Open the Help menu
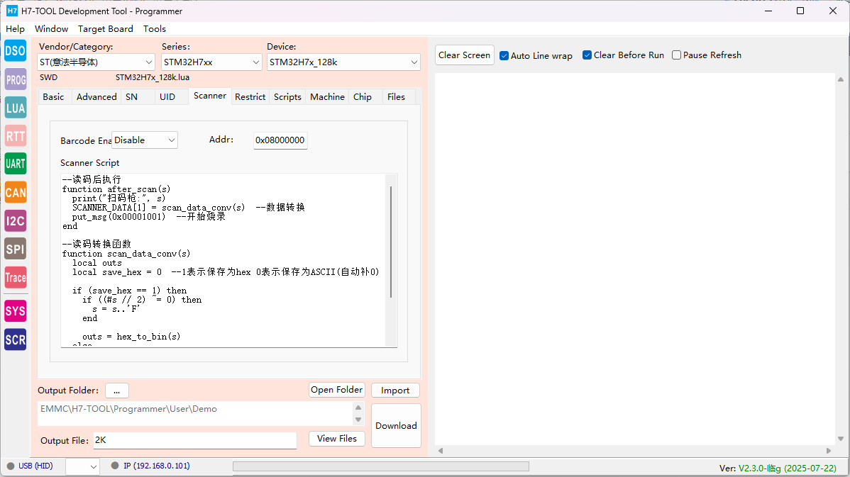The height and width of the screenshot is (477, 850). click(15, 28)
